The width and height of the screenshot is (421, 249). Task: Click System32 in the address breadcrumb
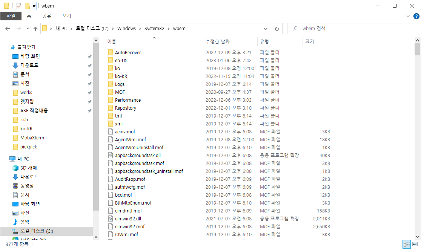[x=154, y=28]
